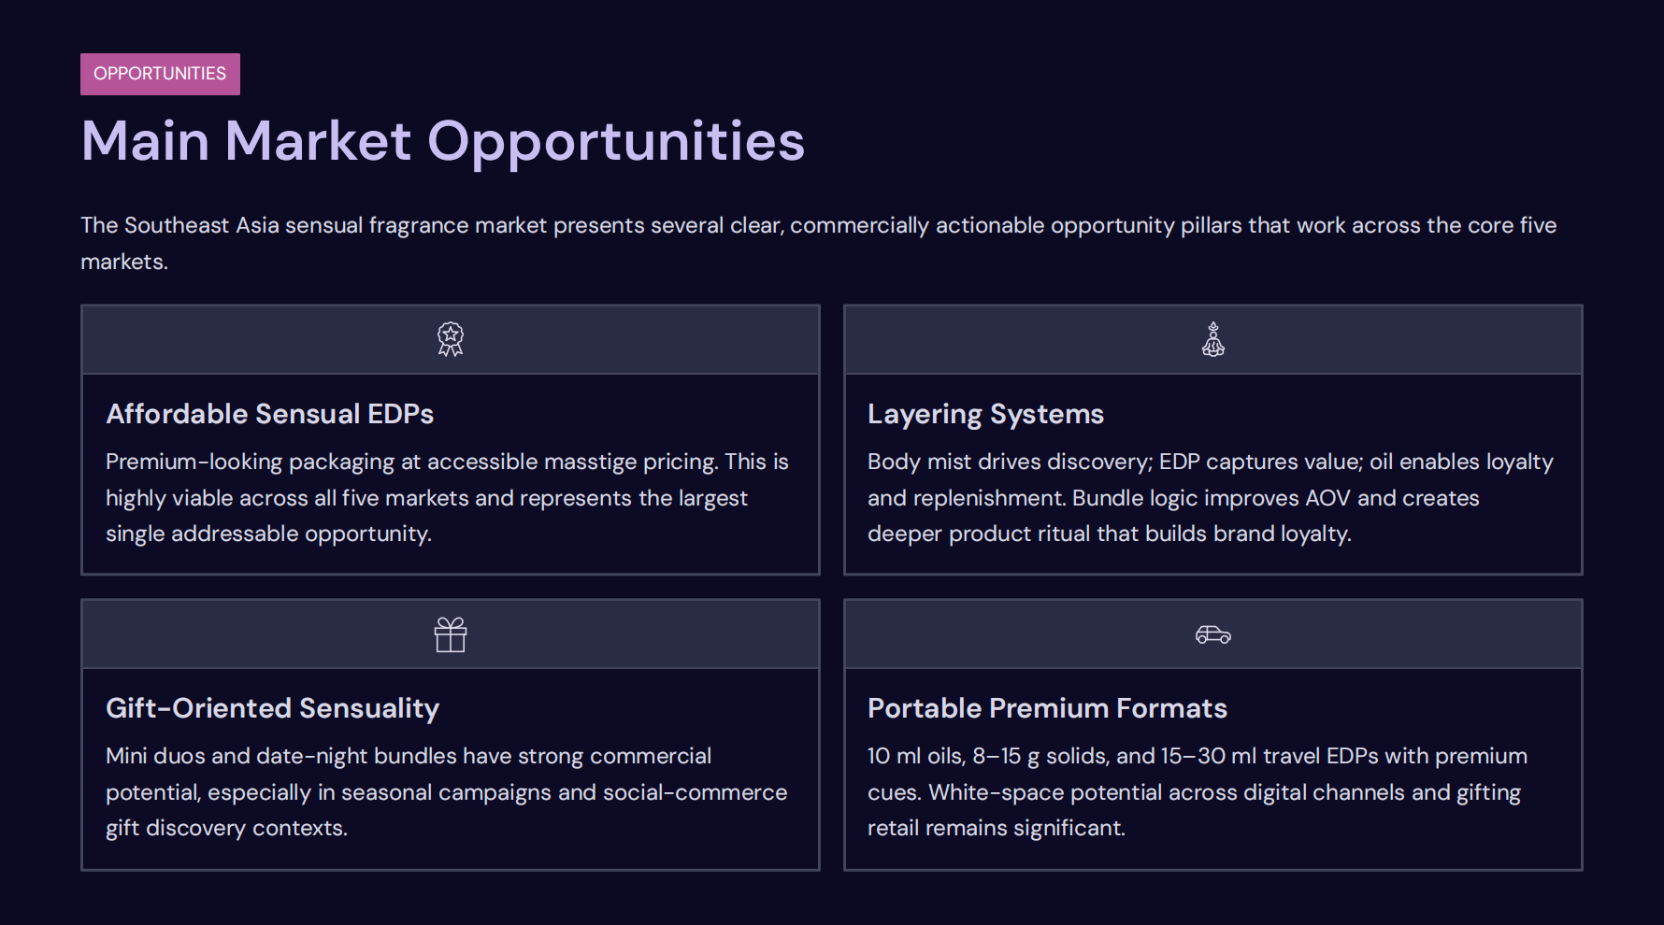
Task: Click the award ribbon icon
Action: pyautogui.click(x=451, y=339)
